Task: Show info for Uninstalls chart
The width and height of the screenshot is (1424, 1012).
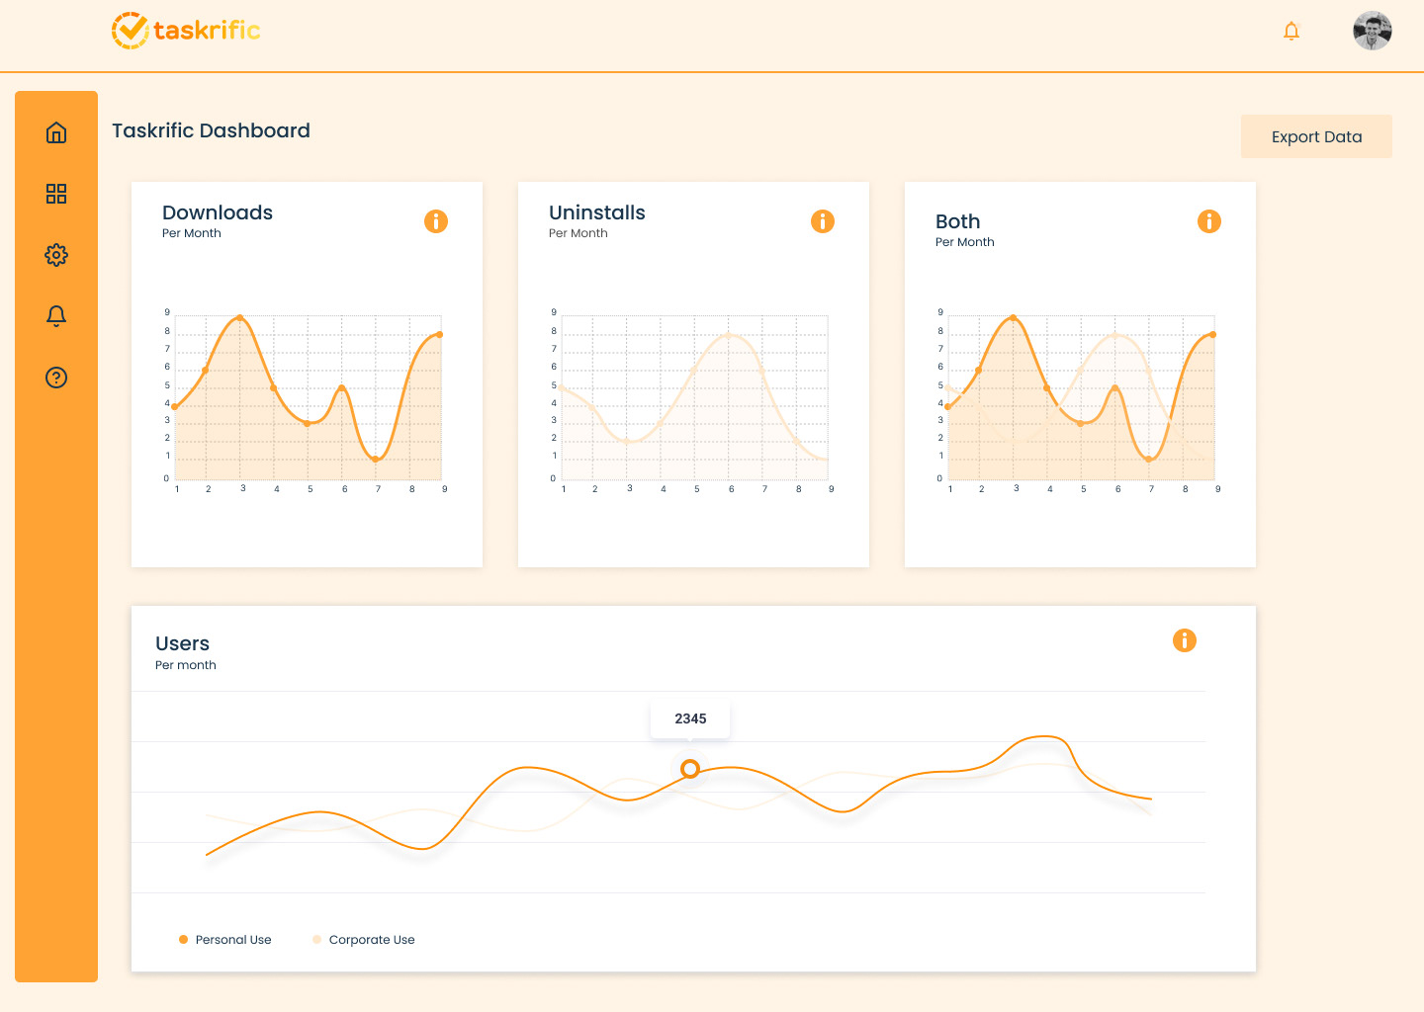Action: point(823,221)
